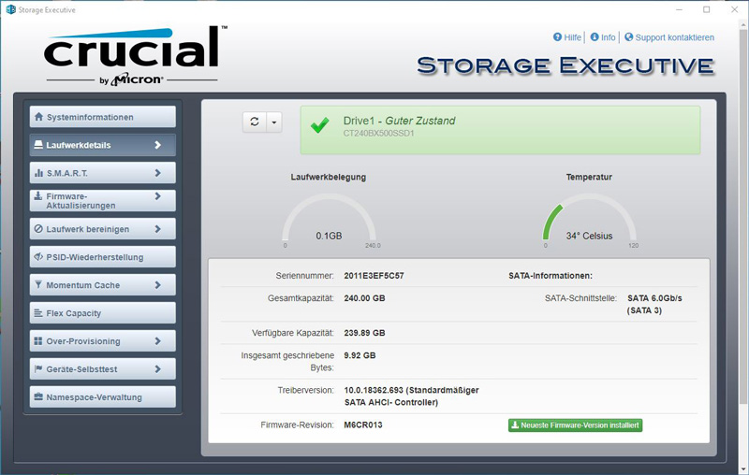The width and height of the screenshot is (749, 475).
Task: Click Support kontaktieren link
Action: point(675,37)
